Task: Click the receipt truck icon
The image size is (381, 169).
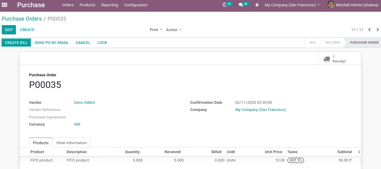Action: coord(327,59)
